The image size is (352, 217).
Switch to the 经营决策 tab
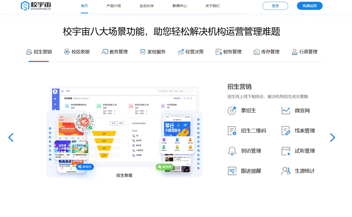pos(195,52)
